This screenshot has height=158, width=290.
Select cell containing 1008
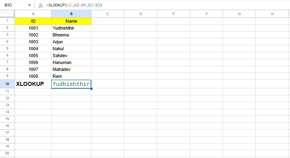(33, 76)
